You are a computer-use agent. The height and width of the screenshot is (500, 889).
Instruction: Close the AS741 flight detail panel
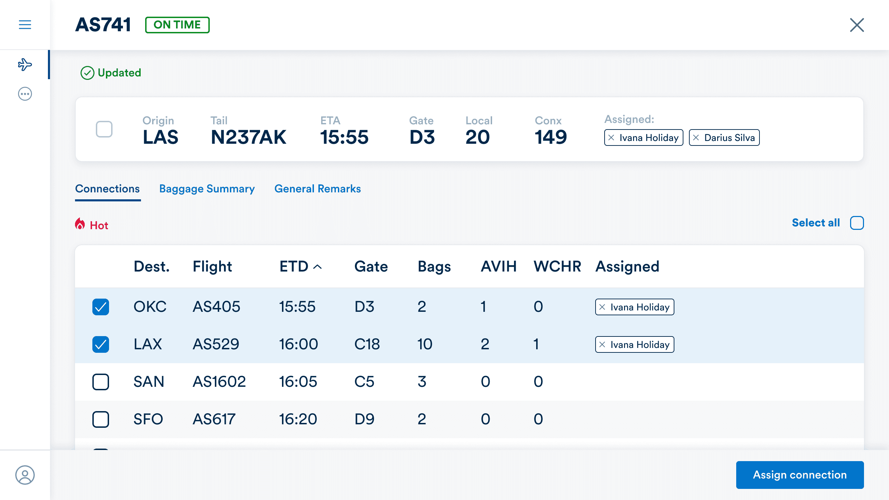[x=857, y=25]
